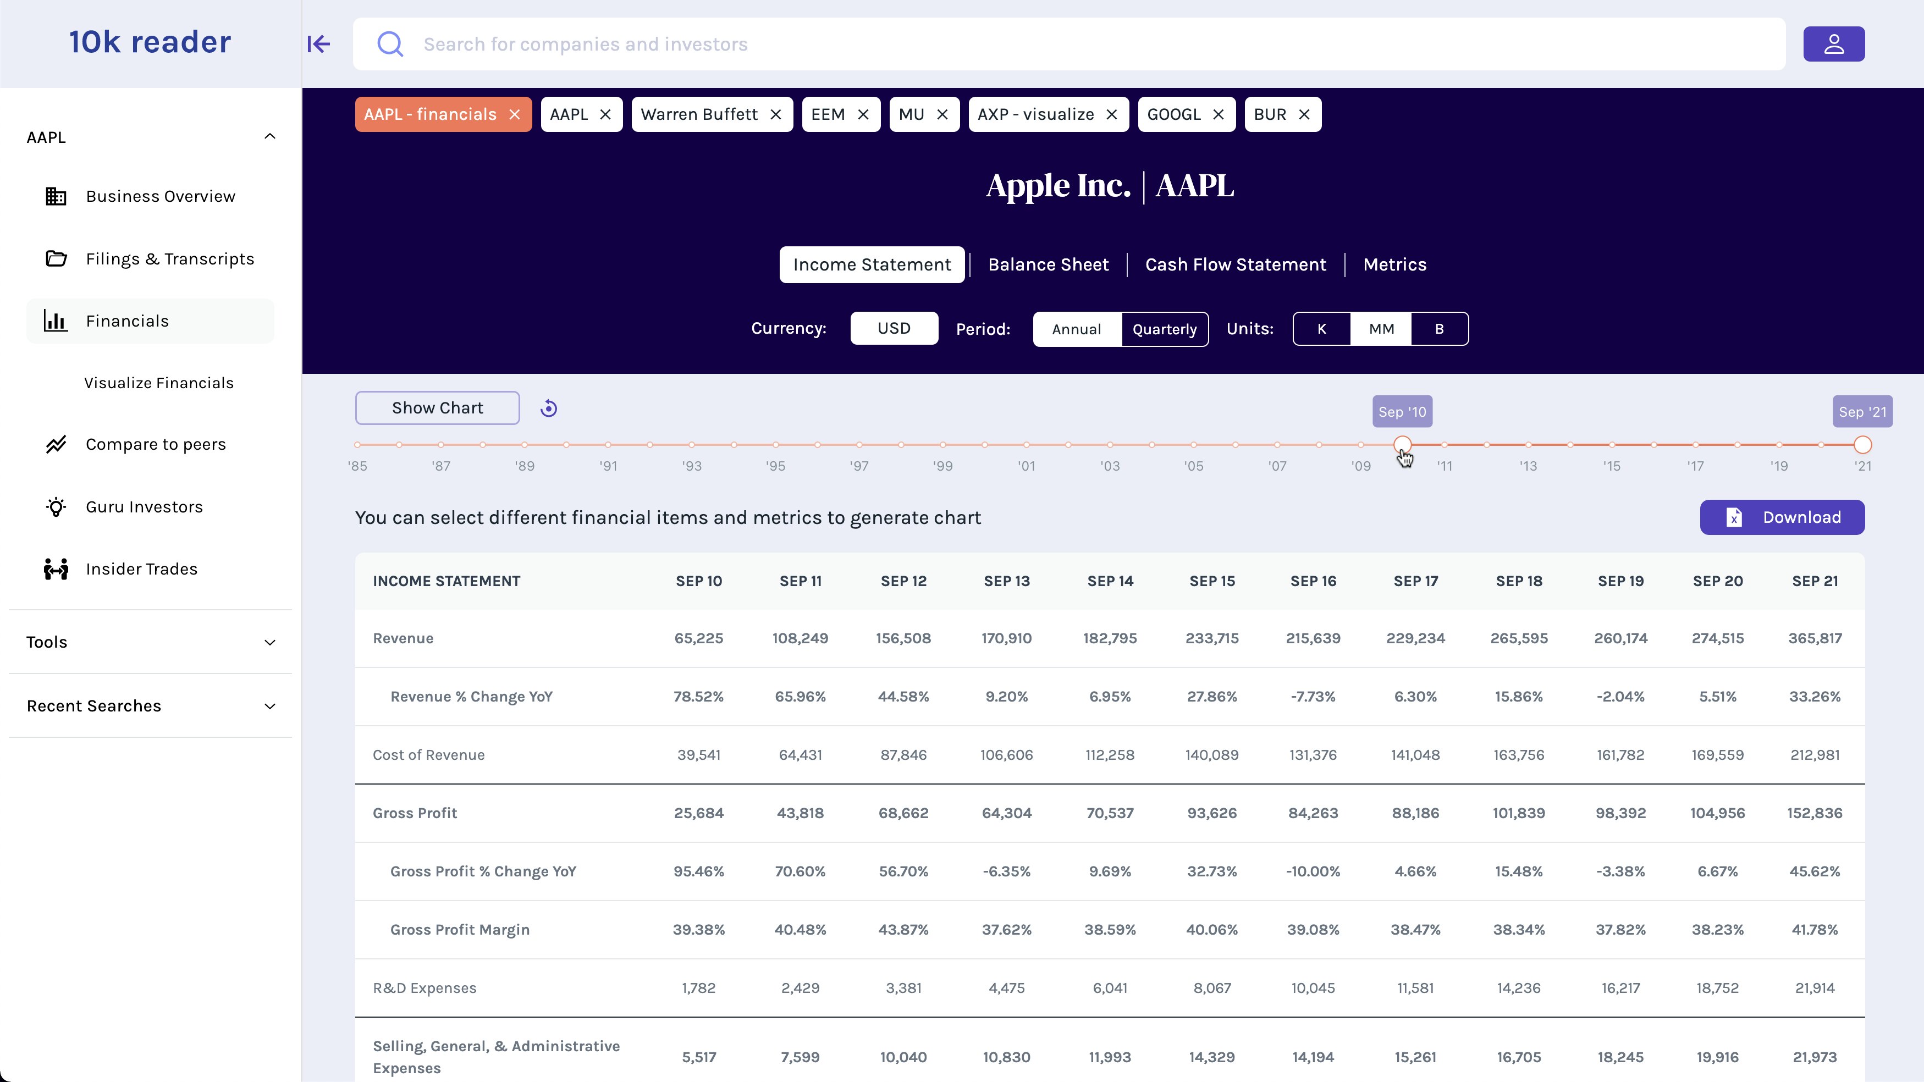
Task: Switch to the Balance Sheet tab
Action: 1048,264
